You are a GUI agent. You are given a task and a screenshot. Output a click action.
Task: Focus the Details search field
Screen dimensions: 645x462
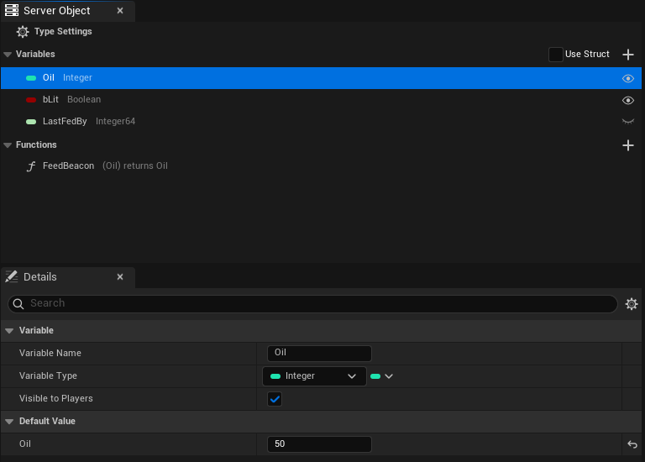pos(312,303)
